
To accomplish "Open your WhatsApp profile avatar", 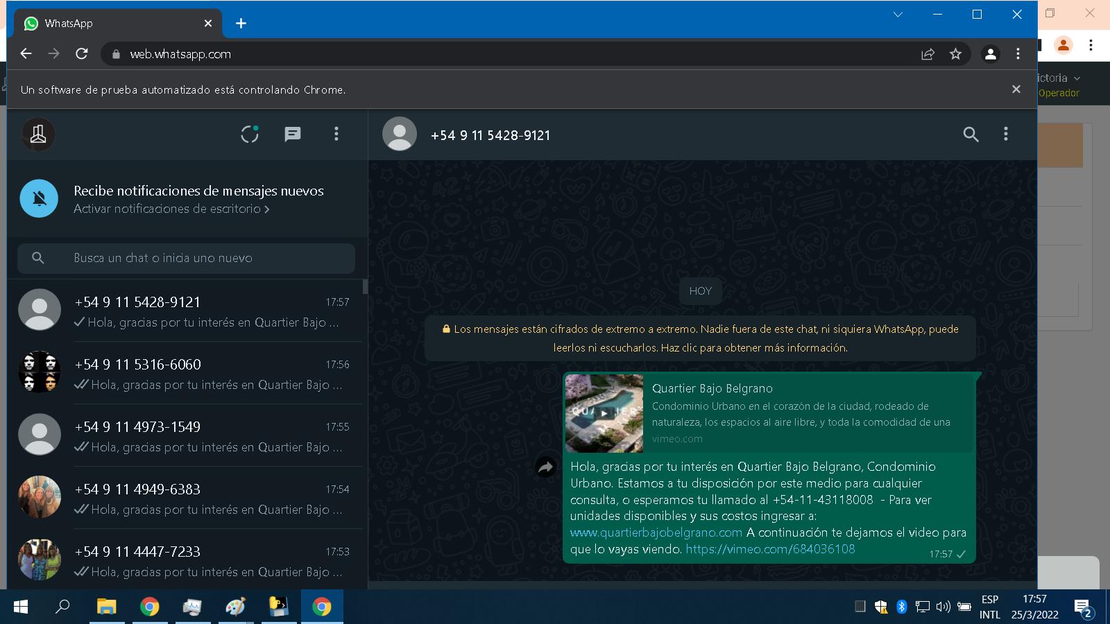I will pyautogui.click(x=38, y=135).
